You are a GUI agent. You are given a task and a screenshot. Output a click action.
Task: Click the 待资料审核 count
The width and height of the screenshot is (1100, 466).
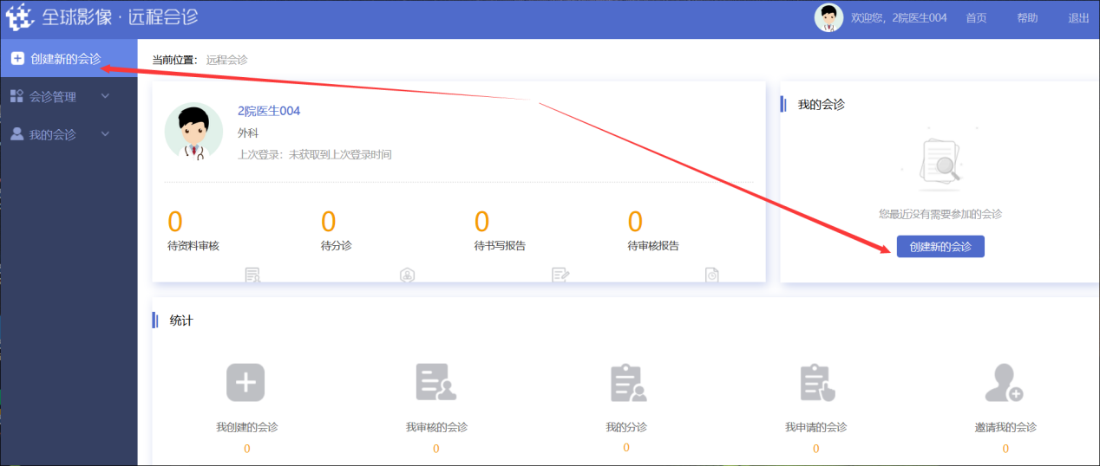[175, 223]
